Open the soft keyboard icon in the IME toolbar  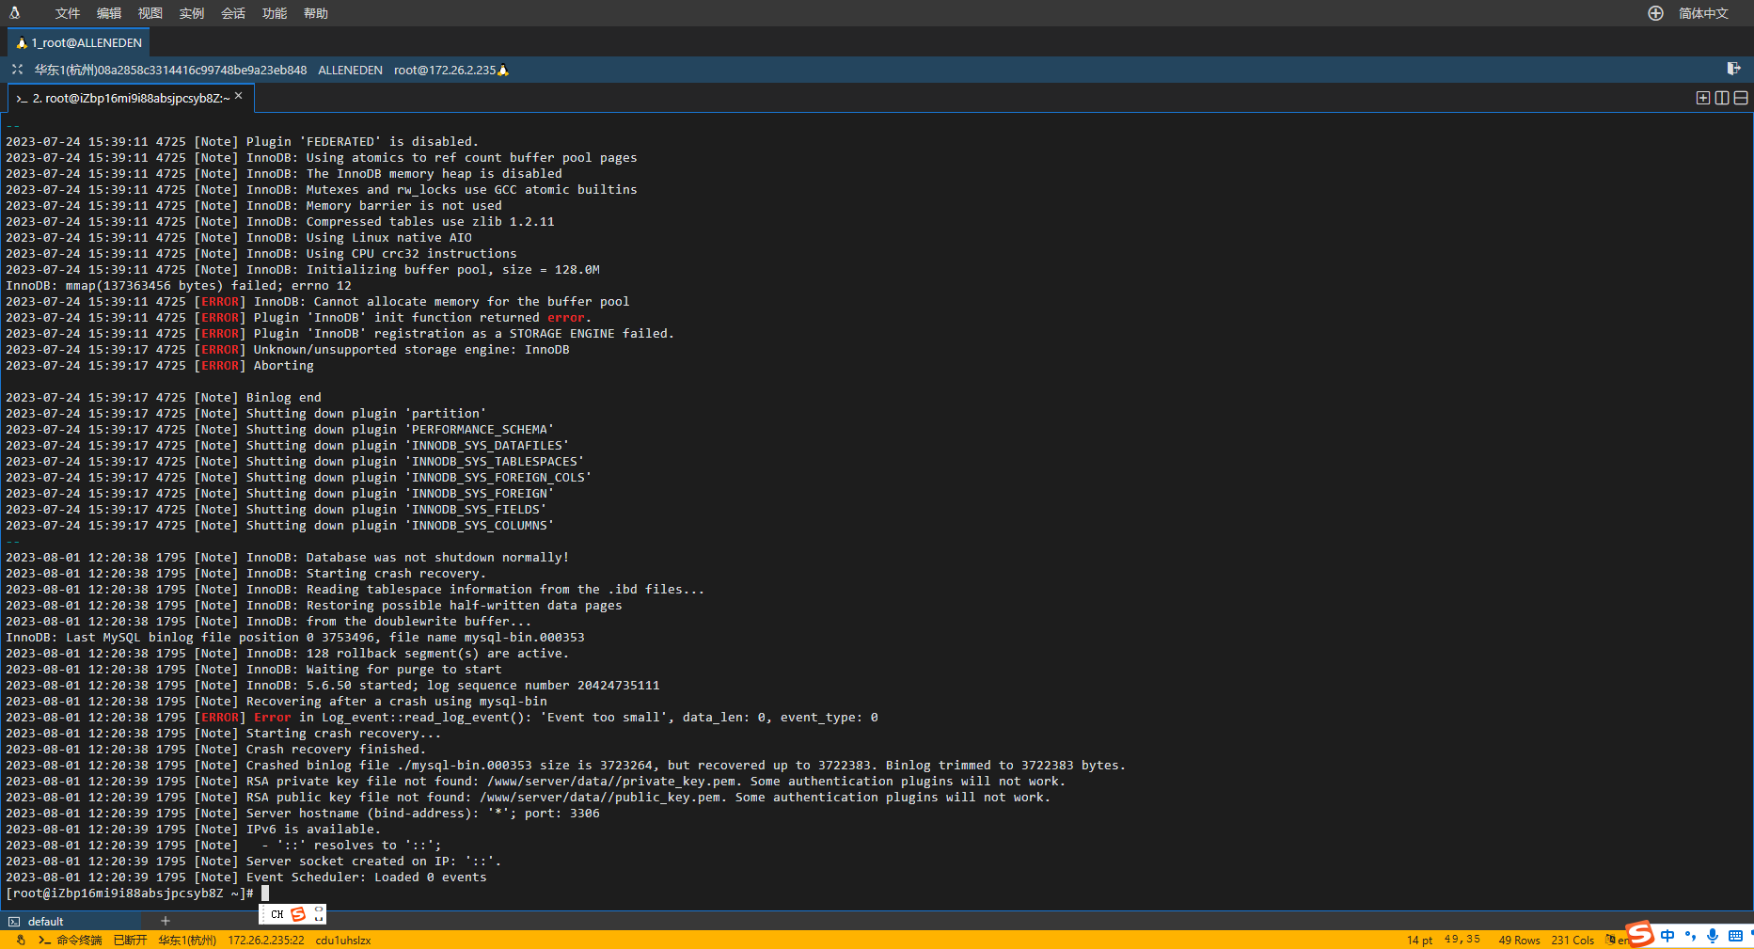pyautogui.click(x=1735, y=936)
